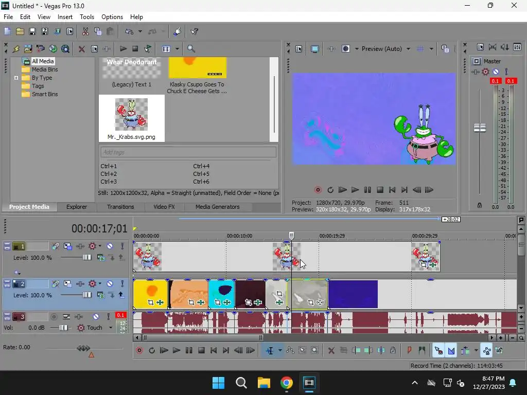Toggle Split Screen View in the preview toolbar

[x=346, y=49]
